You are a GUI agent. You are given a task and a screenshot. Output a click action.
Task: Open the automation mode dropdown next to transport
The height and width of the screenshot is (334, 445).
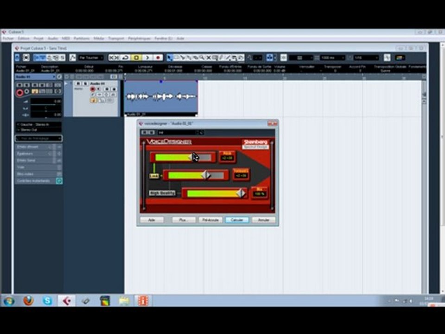point(91,58)
